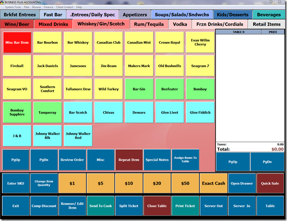Click the Repeat Item button

[129, 160]
